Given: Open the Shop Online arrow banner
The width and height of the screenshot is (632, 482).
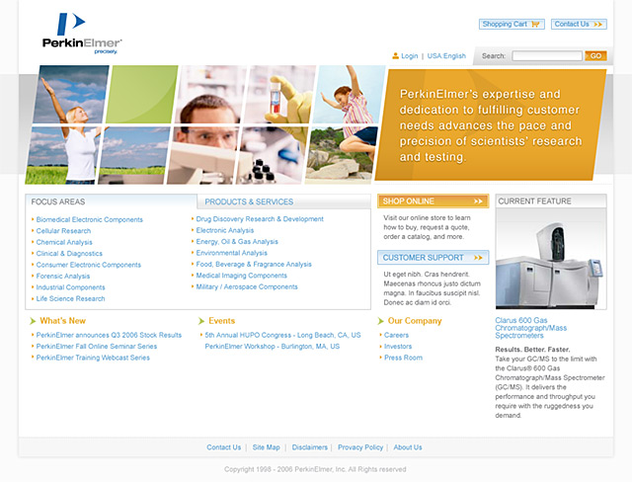Looking at the screenshot, I should click(x=433, y=201).
